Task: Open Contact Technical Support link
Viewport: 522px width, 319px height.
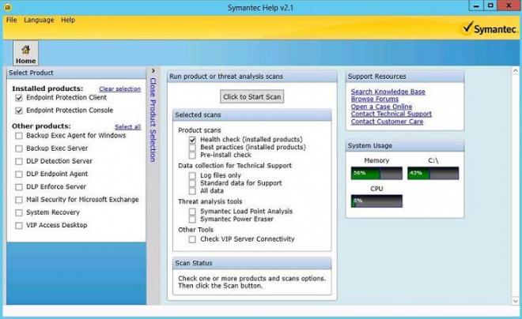Action: coord(391,114)
